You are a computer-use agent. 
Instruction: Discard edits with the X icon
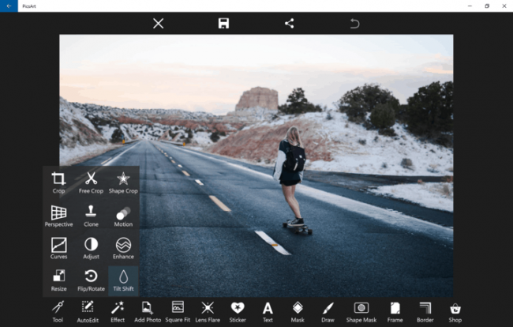tap(158, 23)
